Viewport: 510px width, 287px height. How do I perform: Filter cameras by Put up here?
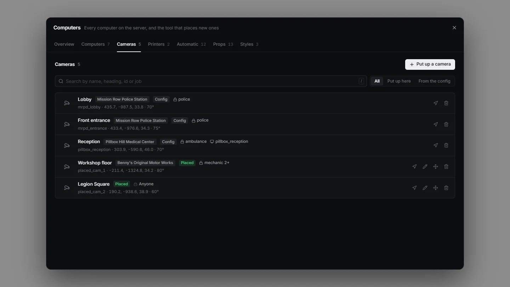(399, 81)
